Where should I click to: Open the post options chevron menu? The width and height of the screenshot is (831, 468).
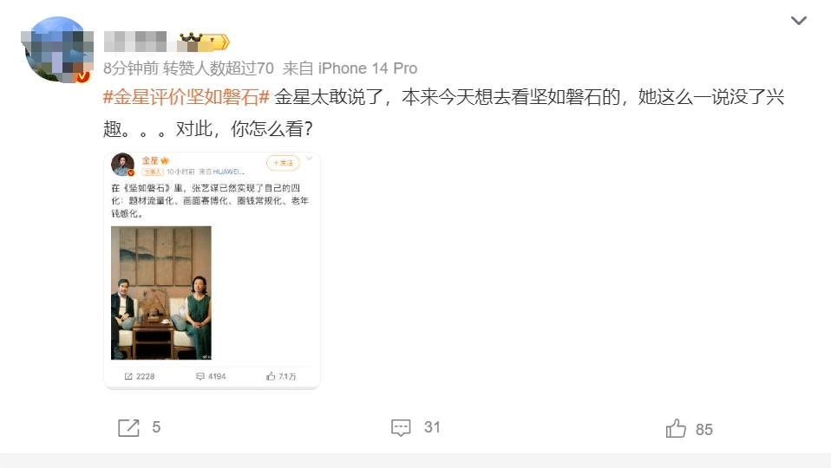(799, 21)
